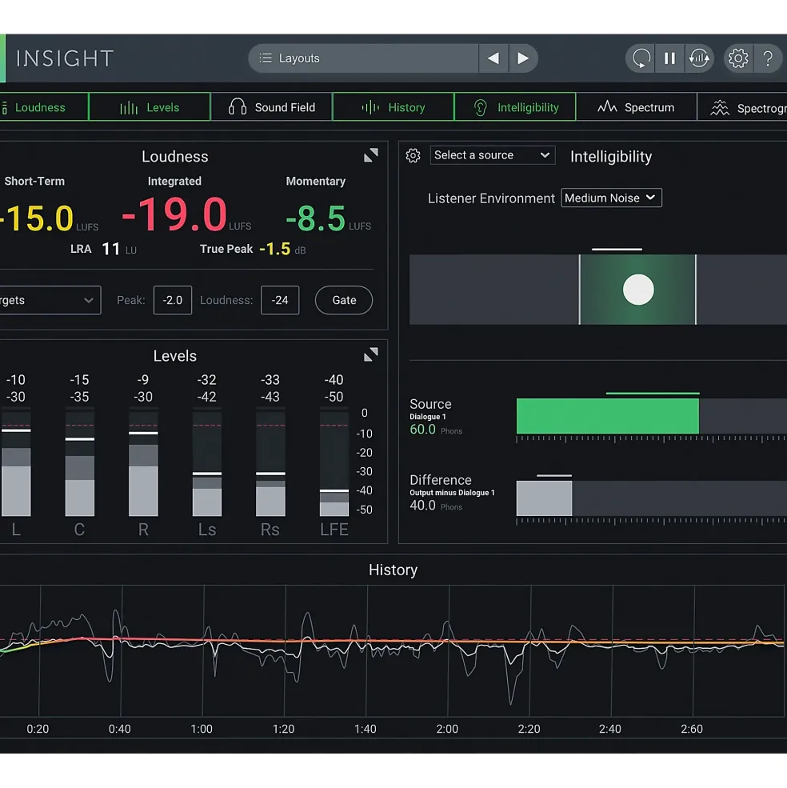Click the True Peak -1.5 value

click(x=275, y=249)
